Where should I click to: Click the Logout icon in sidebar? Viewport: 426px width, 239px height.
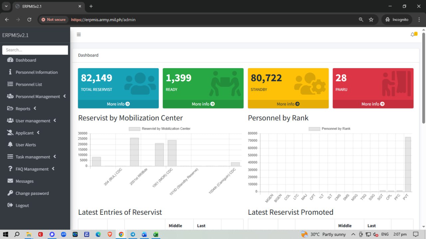[10, 205]
